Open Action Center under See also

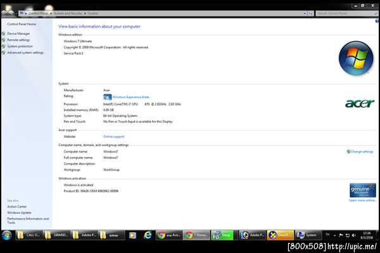[17, 207]
